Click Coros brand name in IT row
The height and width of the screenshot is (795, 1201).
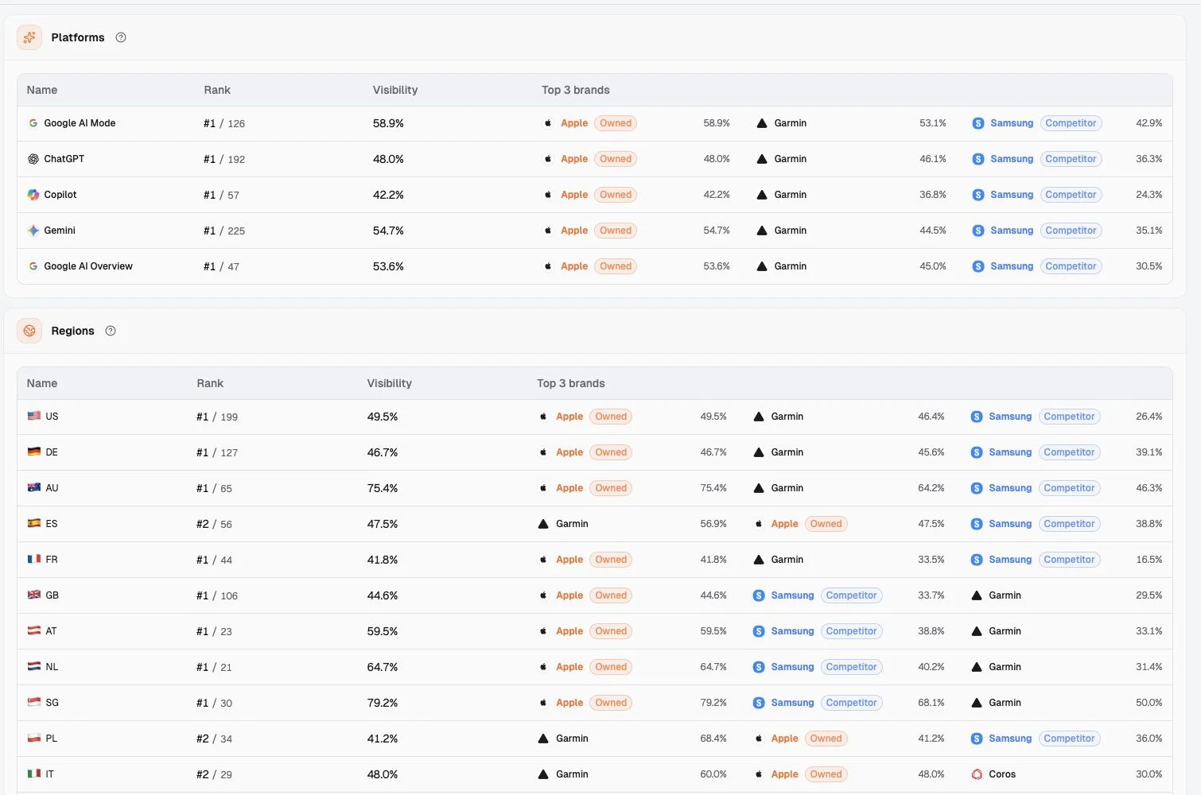(1002, 774)
